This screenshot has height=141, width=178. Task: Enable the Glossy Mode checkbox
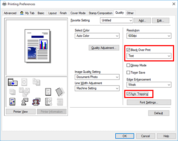pos(128,65)
